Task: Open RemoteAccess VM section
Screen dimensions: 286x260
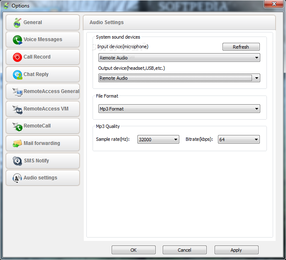Action: coord(43,109)
